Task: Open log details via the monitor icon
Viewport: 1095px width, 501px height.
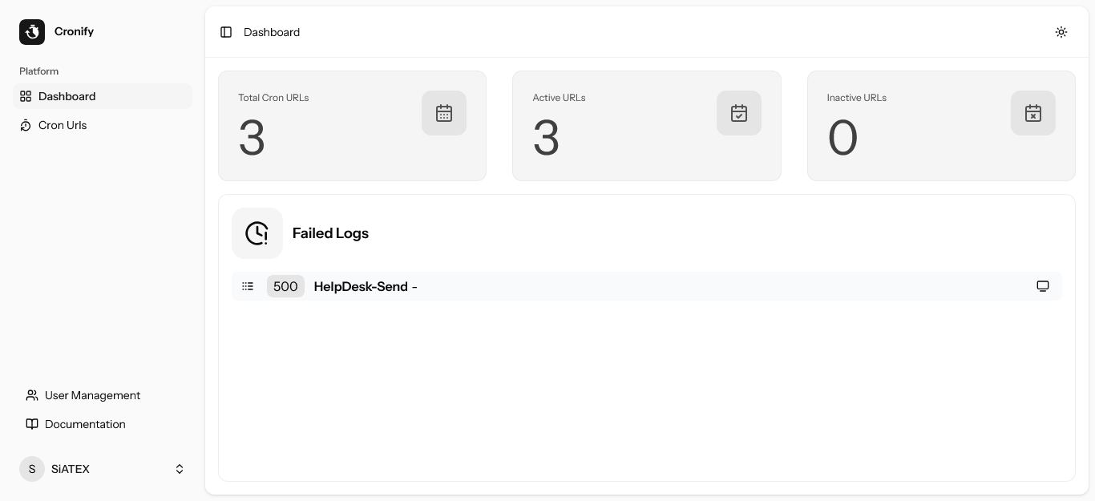Action: (1043, 286)
